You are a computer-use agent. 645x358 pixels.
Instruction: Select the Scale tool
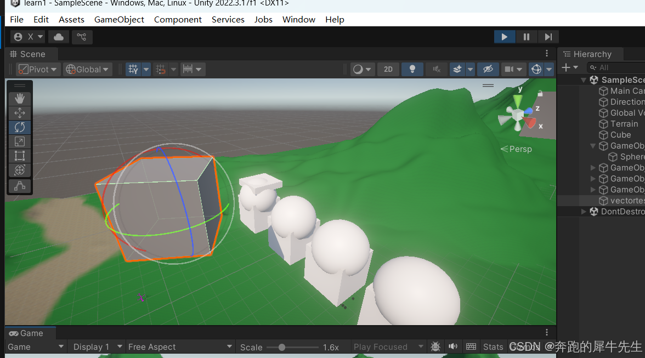[x=19, y=142]
